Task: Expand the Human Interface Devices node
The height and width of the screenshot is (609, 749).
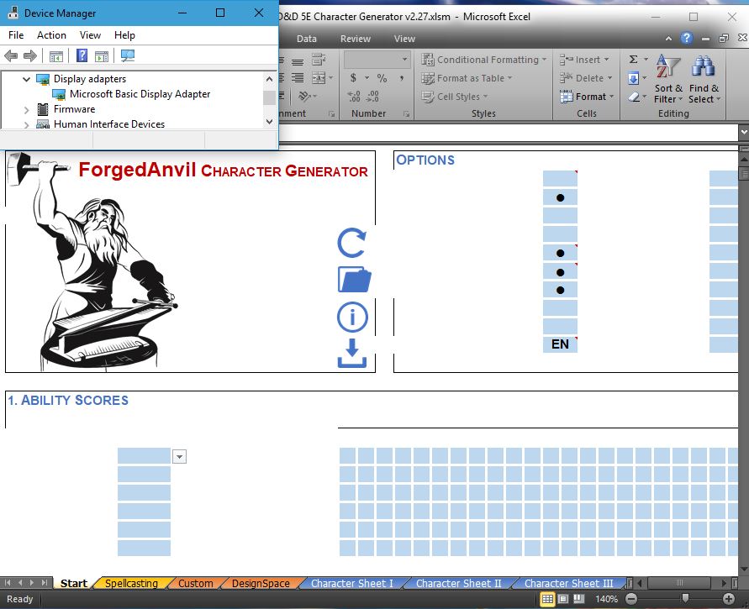Action: 27,124
